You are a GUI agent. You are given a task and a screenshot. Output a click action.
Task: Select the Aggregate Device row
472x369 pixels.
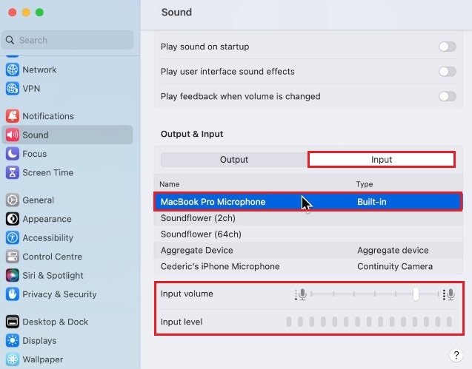point(196,251)
